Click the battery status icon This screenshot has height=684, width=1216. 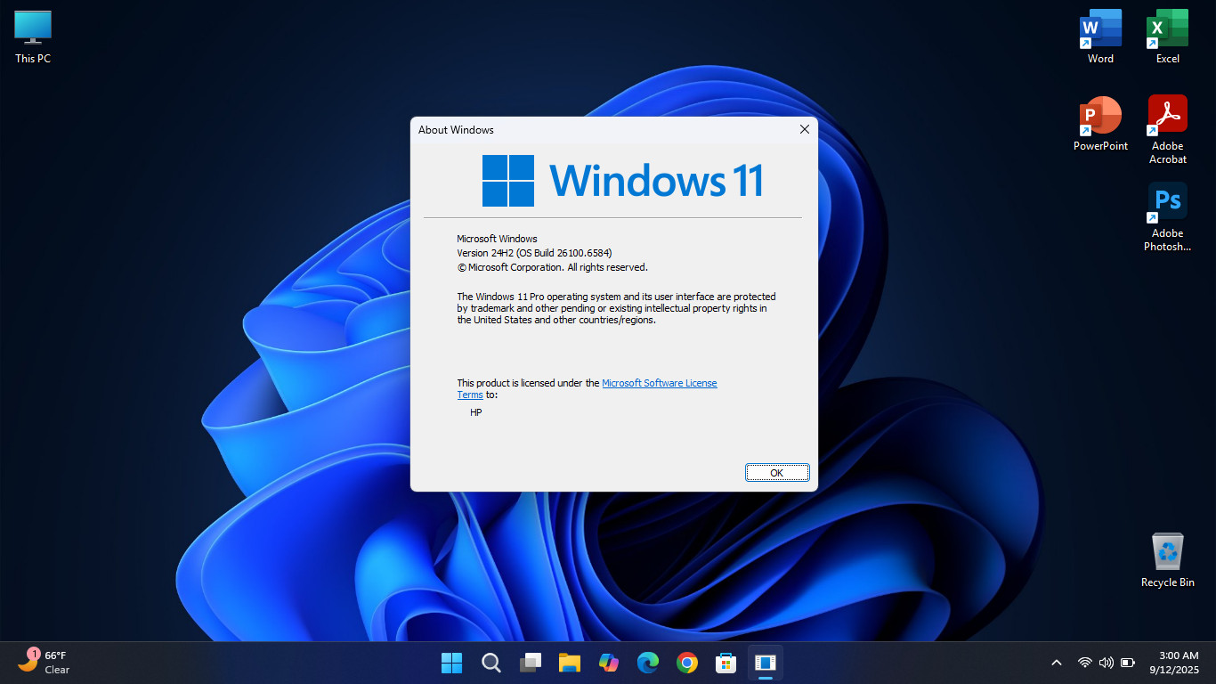(1128, 663)
